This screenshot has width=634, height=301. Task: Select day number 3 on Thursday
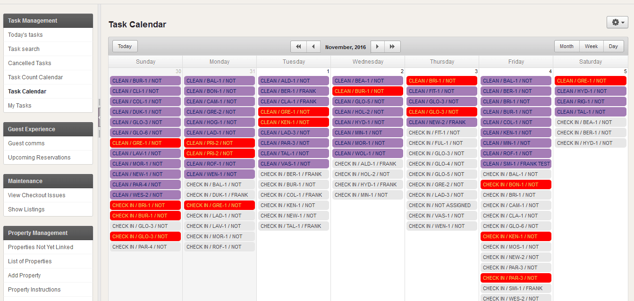click(x=476, y=71)
